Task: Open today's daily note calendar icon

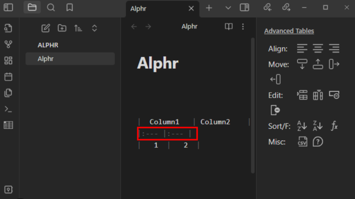Action: click(8, 77)
